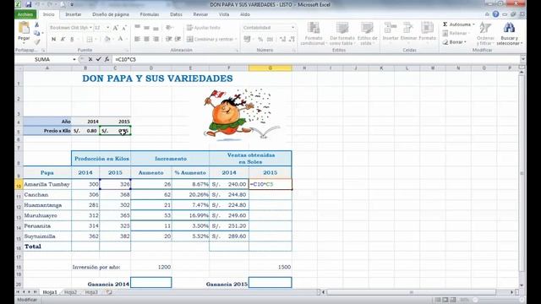Image resolution: width=541 pixels, height=304 pixels.
Task: Open Buscar y seleccionar binoculars menu
Action: point(509,34)
